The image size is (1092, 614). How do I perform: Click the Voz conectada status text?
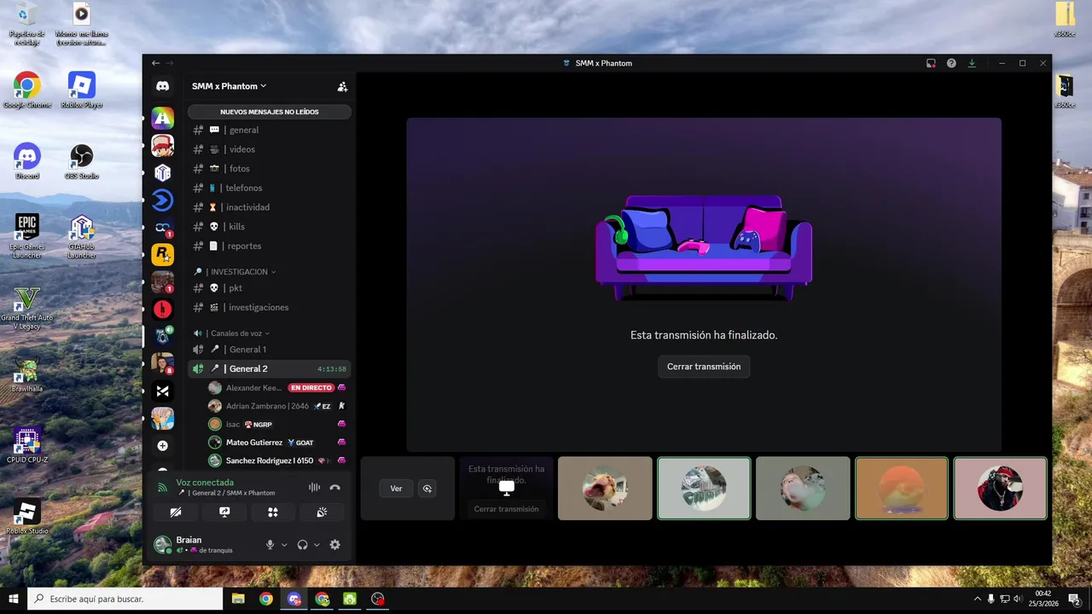pos(205,483)
